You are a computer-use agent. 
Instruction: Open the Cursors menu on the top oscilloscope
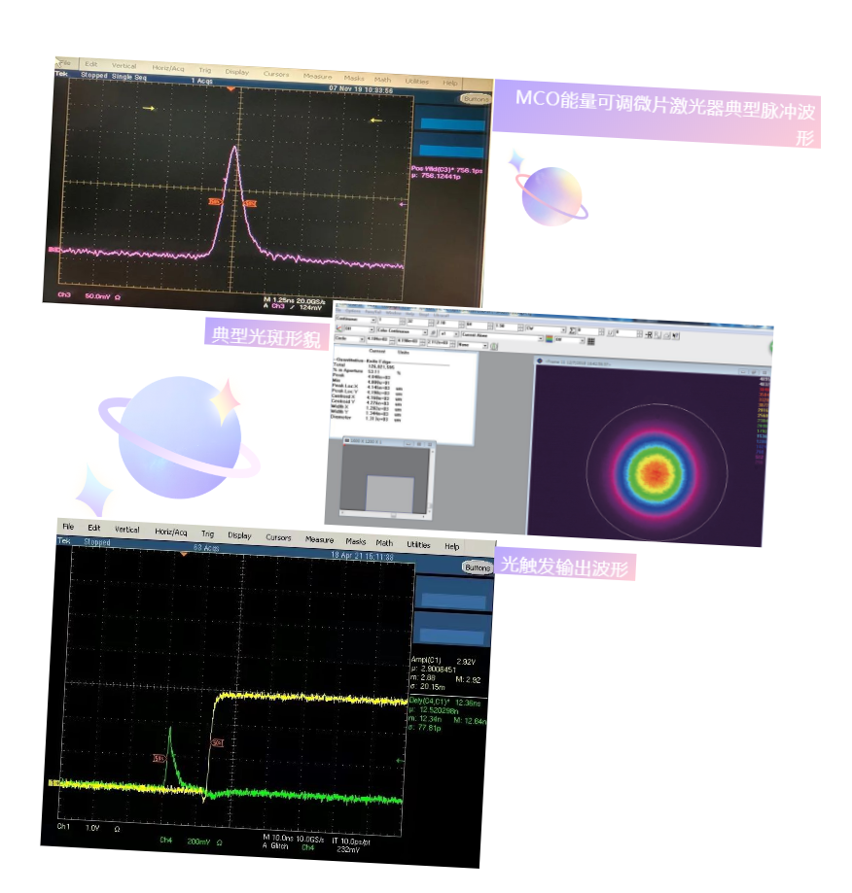tap(276, 74)
